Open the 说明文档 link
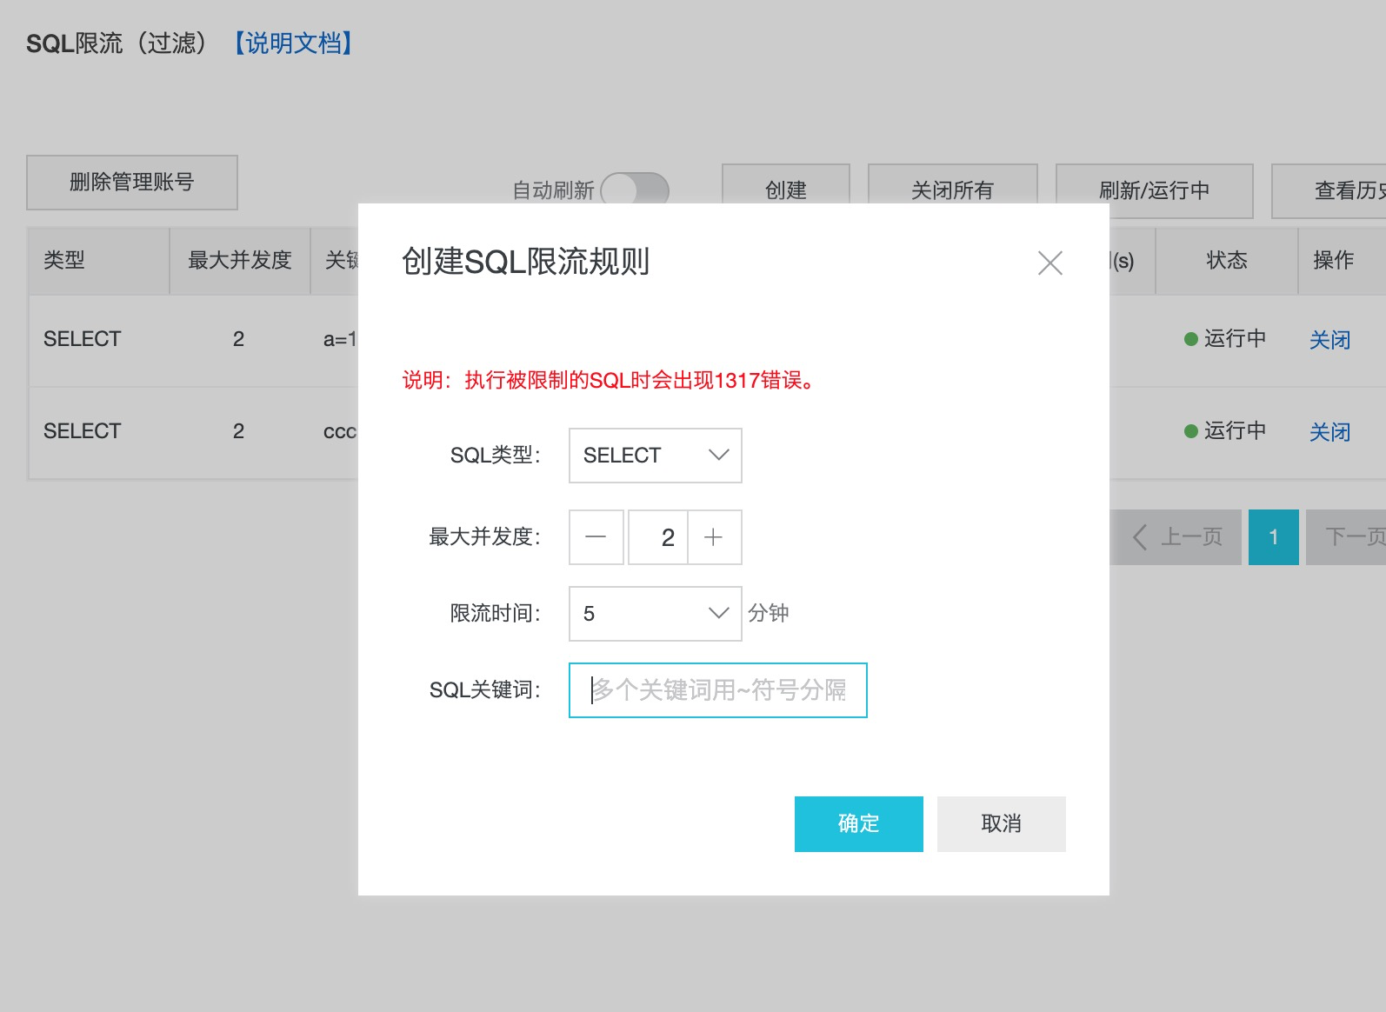This screenshot has width=1386, height=1012. (294, 43)
